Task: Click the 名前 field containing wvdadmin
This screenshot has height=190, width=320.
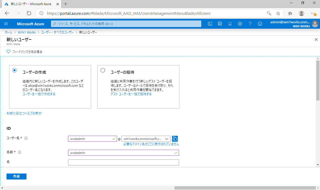Action: point(123,153)
